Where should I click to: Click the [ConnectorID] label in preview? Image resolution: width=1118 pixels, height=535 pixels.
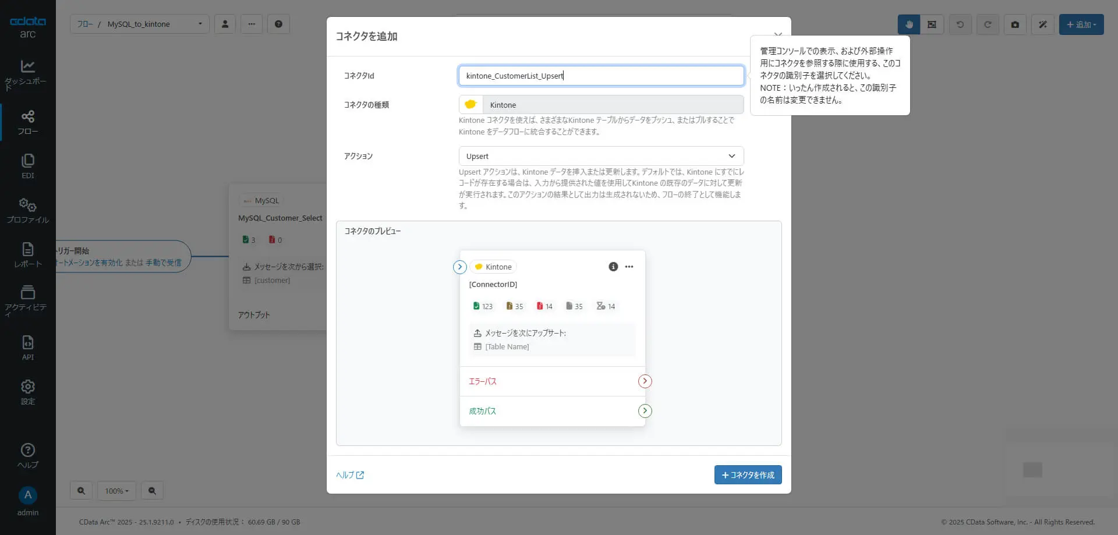tap(493, 284)
